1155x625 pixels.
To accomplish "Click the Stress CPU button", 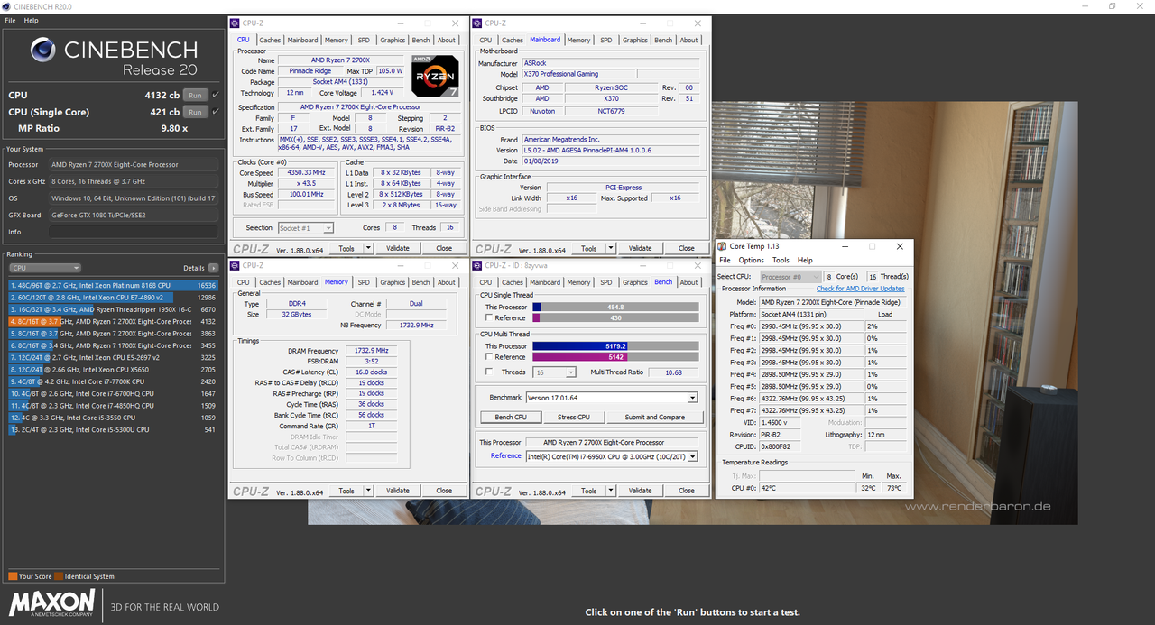I will click(574, 417).
